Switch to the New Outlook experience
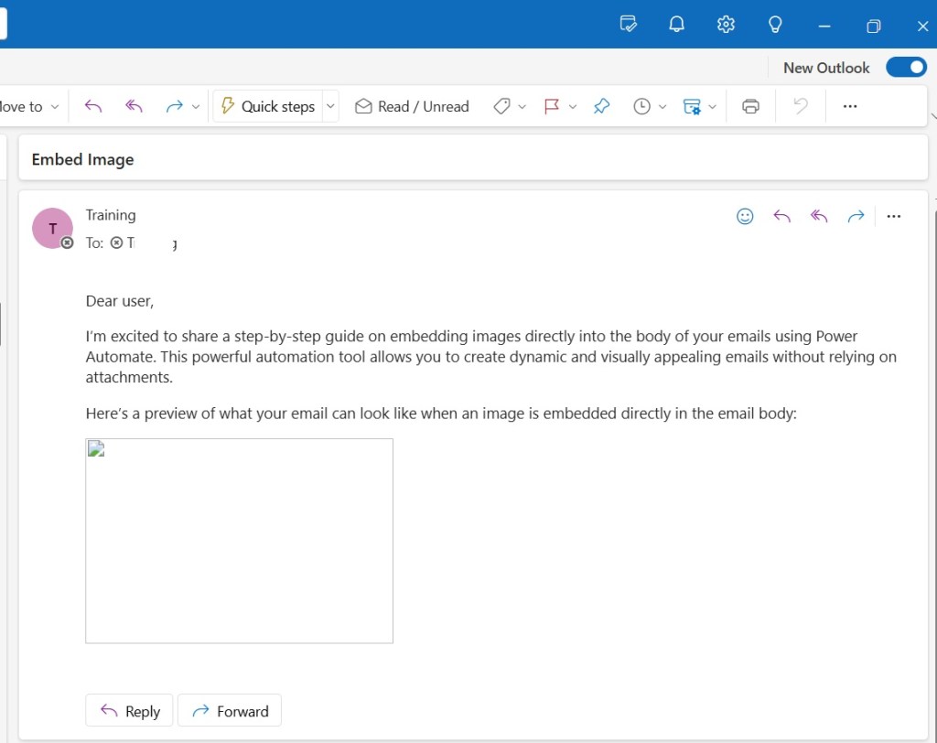This screenshot has height=743, width=937. coord(906,67)
